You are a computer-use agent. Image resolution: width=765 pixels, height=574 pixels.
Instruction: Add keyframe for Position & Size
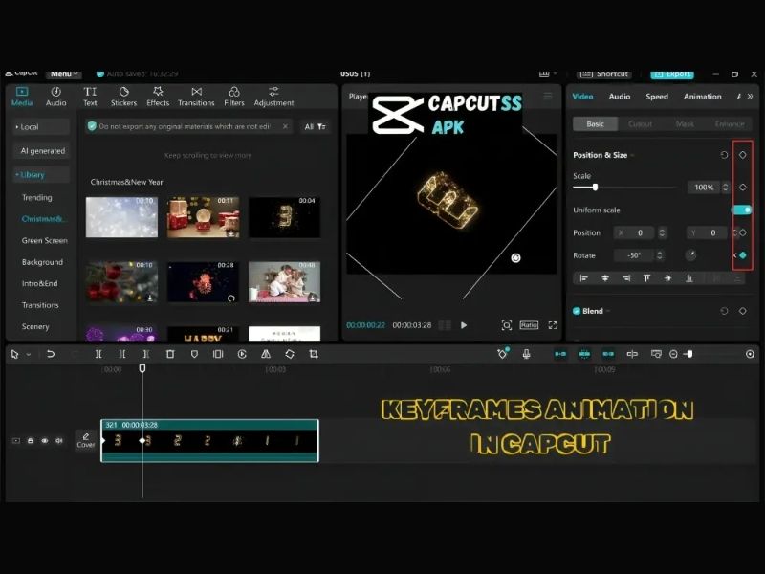743,155
